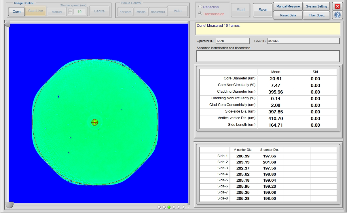Screen dimensions: 347x213
Task: Open the System Setting dialog
Action: [x=316, y=6]
